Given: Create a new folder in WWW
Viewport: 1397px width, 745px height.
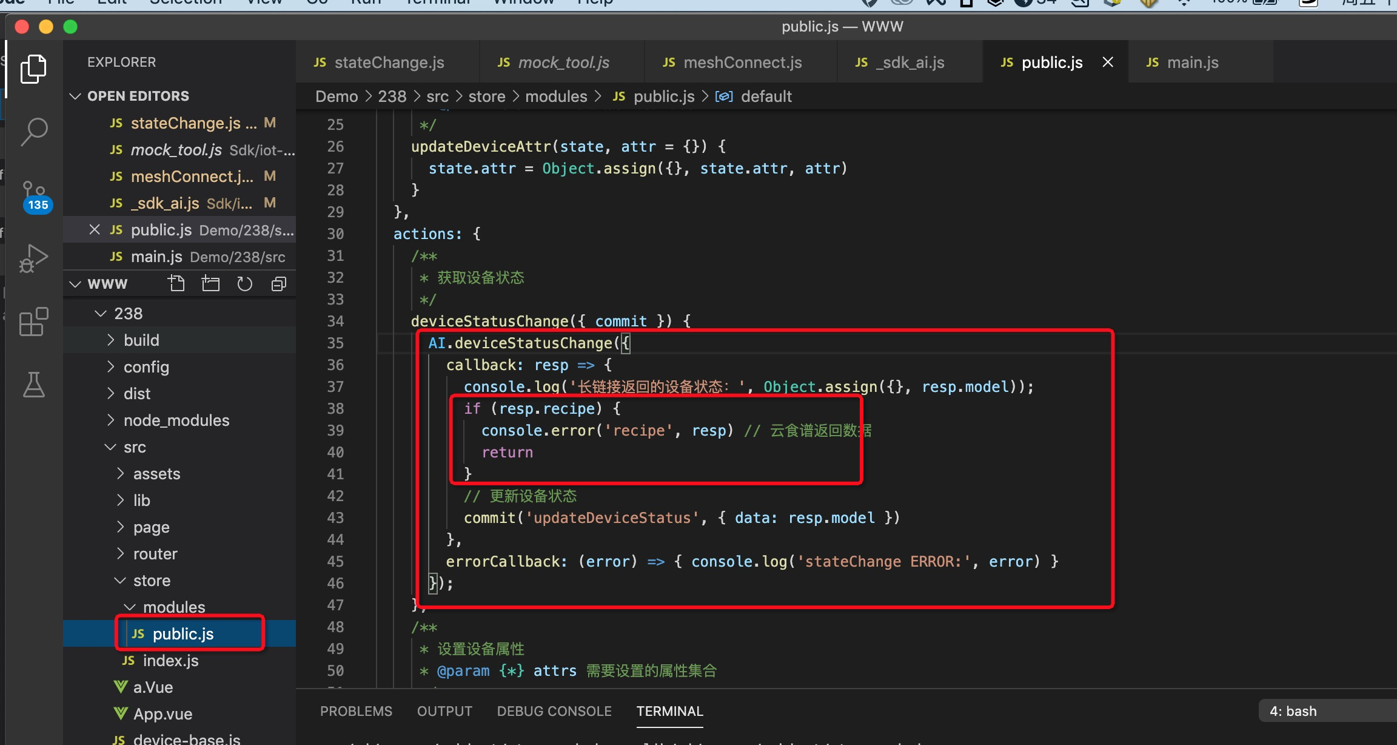Looking at the screenshot, I should tap(210, 283).
